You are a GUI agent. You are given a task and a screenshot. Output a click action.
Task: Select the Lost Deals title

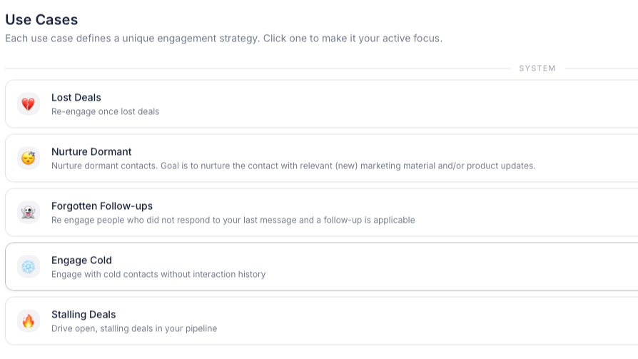click(76, 98)
